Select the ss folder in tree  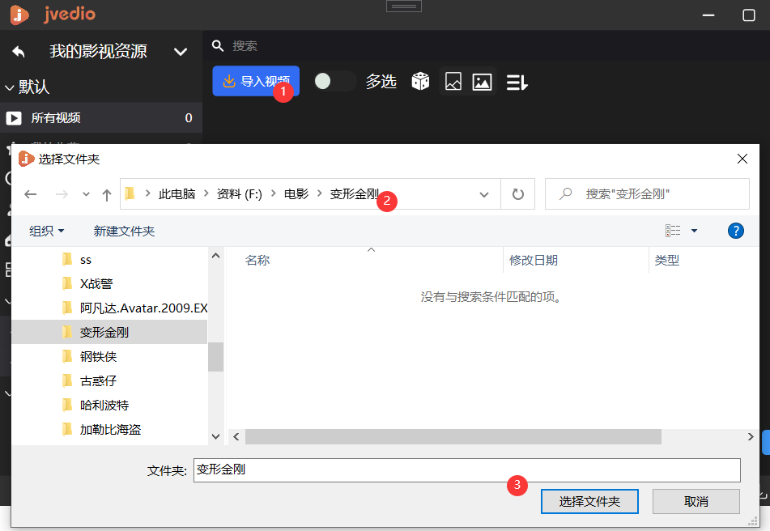pyautogui.click(x=86, y=260)
